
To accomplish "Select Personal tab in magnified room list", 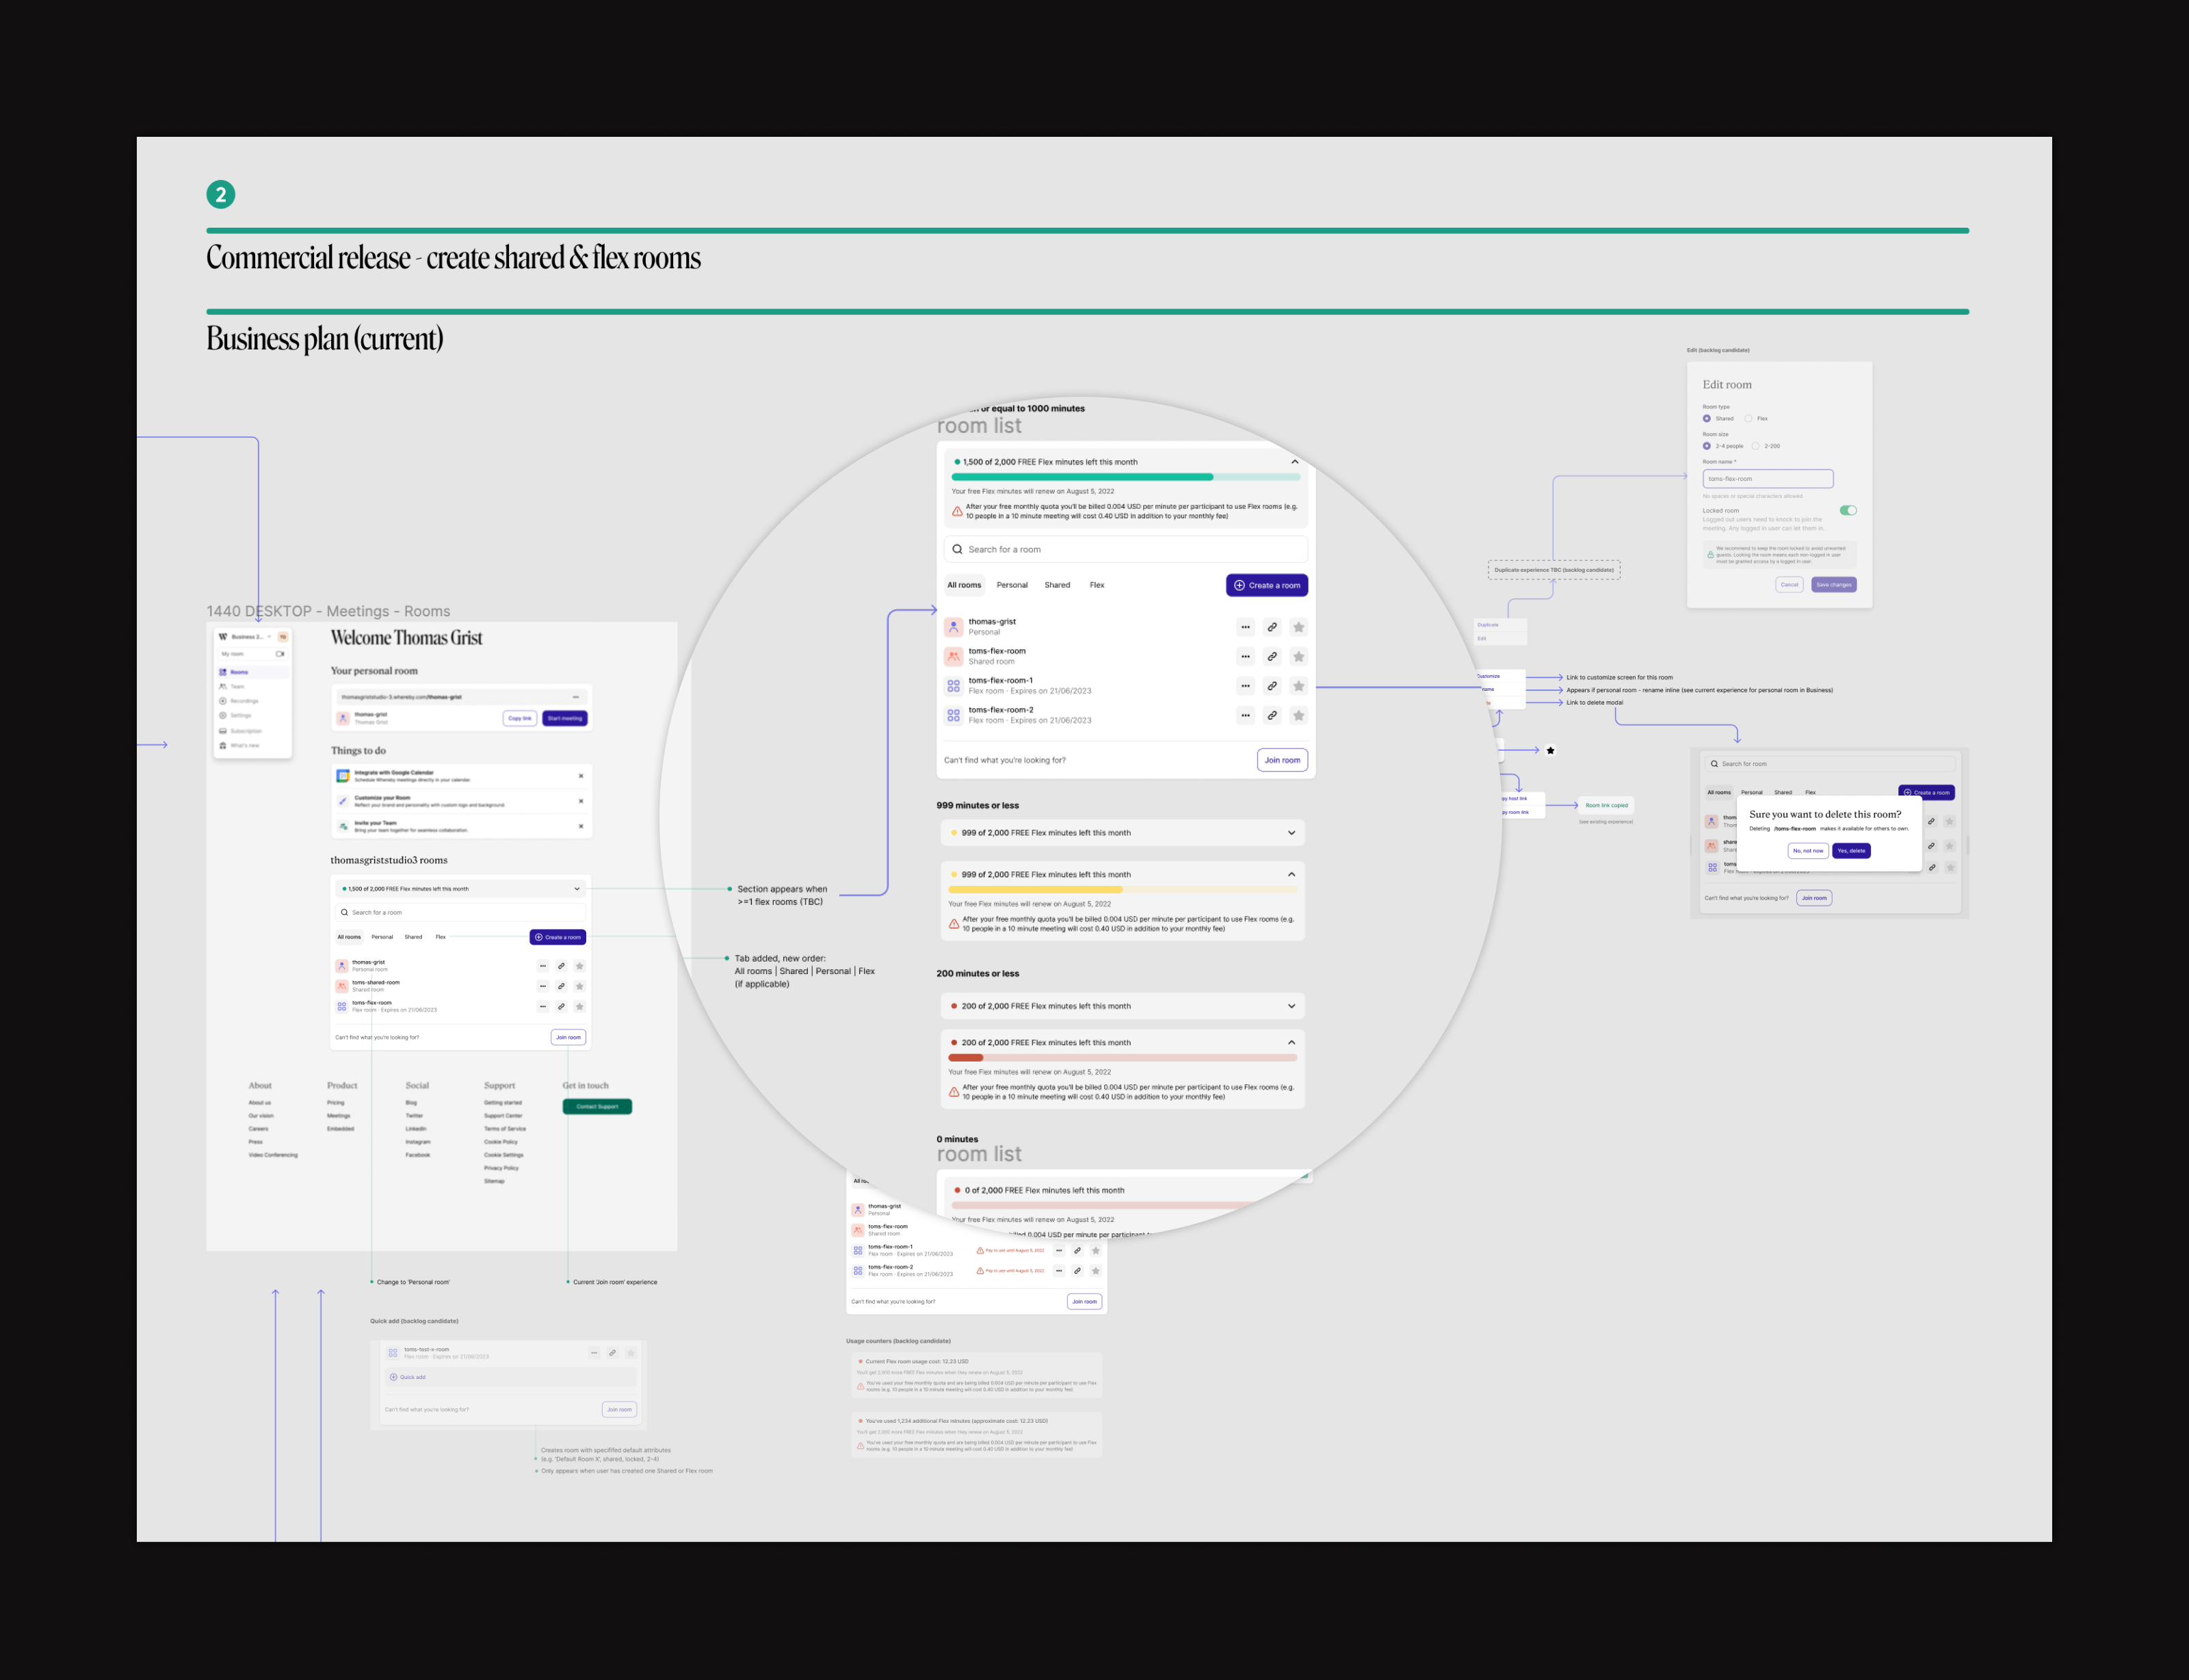I will point(1012,585).
